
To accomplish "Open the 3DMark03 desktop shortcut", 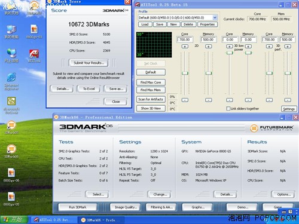I will 34,5.
